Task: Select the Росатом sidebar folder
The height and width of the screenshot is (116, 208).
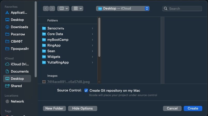Action: pos(17,34)
